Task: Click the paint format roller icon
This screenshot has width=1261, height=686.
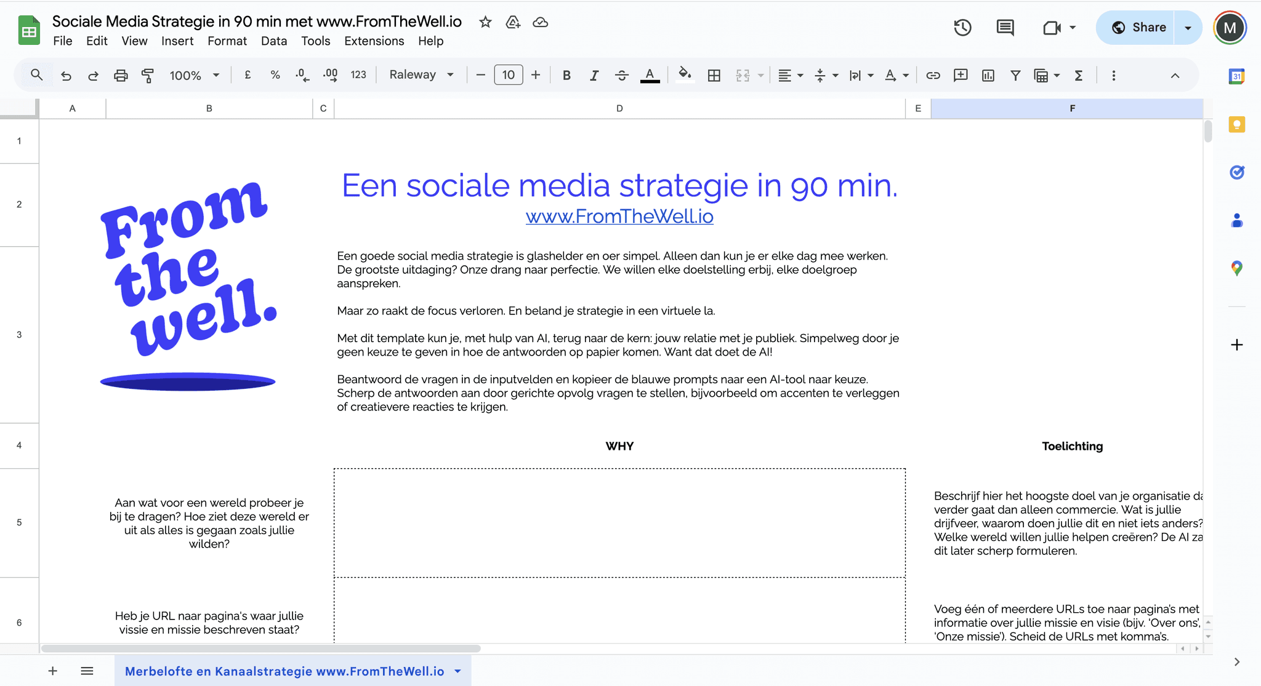Action: (x=148, y=75)
